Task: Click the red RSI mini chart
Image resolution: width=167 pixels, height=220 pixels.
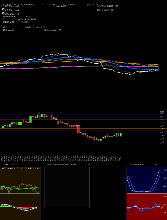Action: [x=147, y=207]
